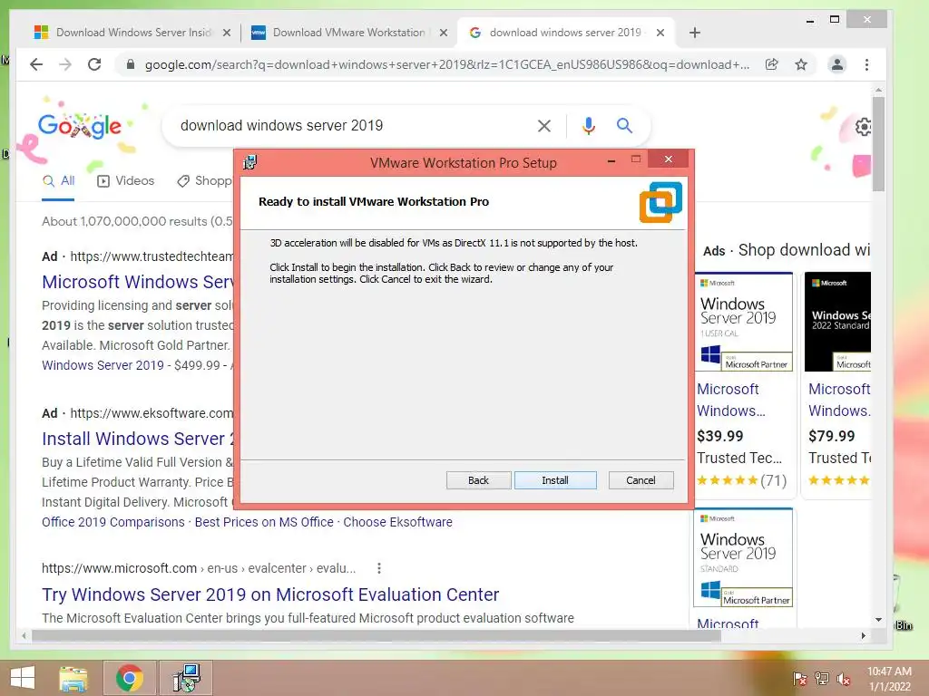Bookmark this page with the star icon
Image resolution: width=929 pixels, height=696 pixels.
[801, 64]
